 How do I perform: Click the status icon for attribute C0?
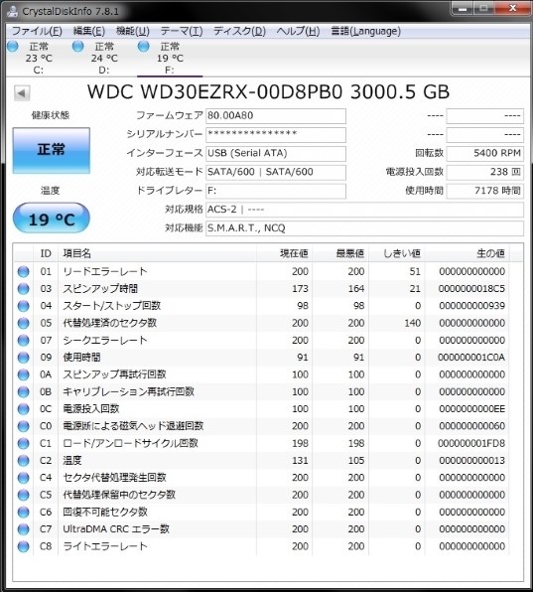24,426
